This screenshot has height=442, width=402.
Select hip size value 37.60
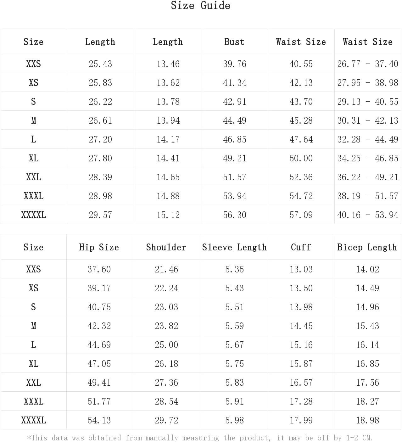click(99, 269)
